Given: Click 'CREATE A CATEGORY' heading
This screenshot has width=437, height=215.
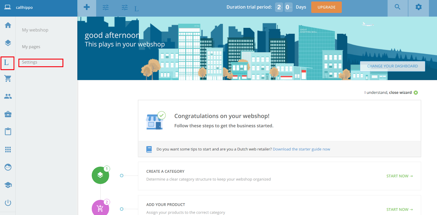Looking at the screenshot, I should tap(165, 171).
